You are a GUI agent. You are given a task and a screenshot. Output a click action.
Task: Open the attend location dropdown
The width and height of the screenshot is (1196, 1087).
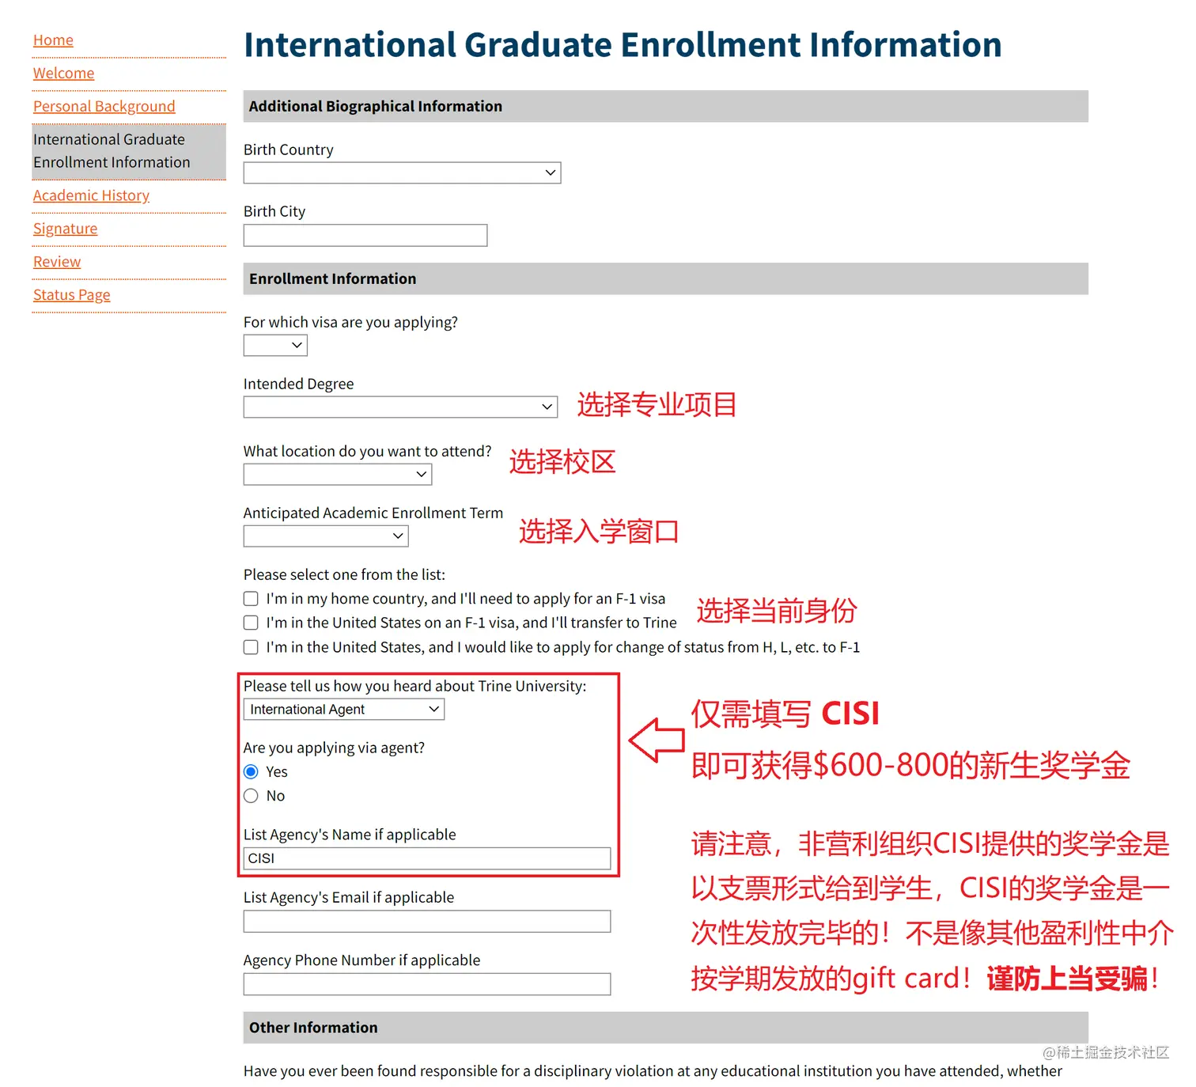pyautogui.click(x=338, y=474)
